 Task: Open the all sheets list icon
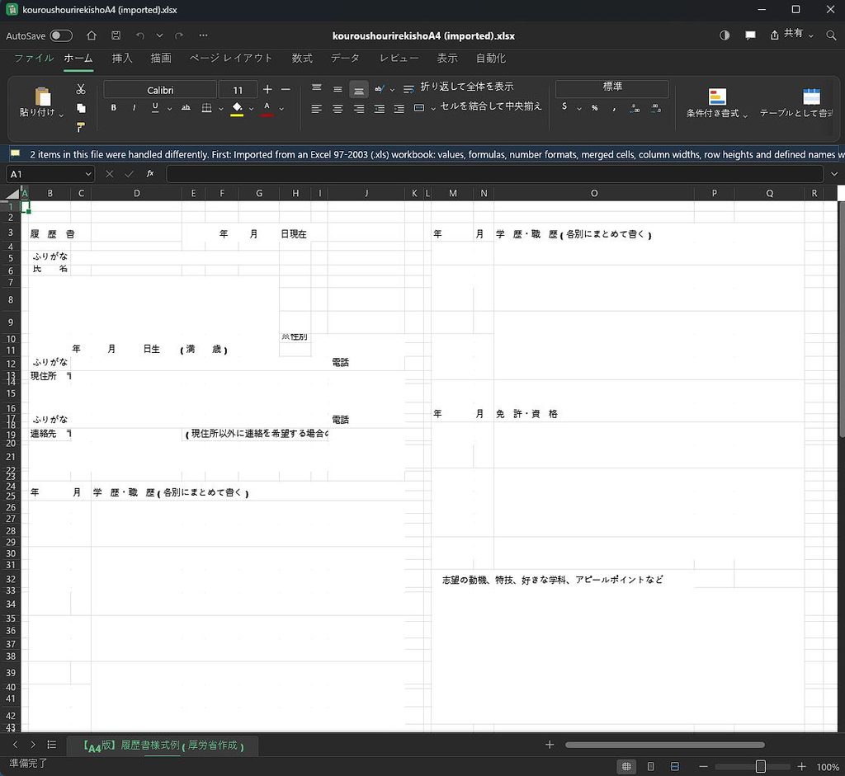click(x=52, y=745)
